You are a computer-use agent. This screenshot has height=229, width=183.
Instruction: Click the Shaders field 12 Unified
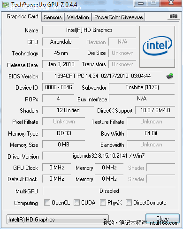click(x=68, y=110)
